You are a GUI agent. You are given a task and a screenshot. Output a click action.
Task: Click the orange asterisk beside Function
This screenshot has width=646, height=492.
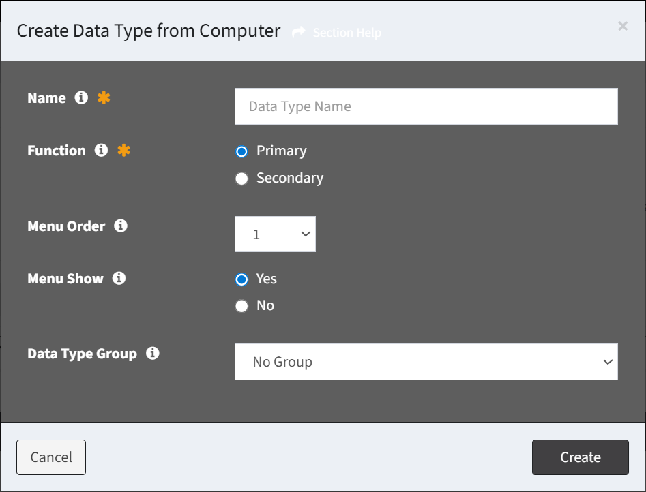coord(123,150)
